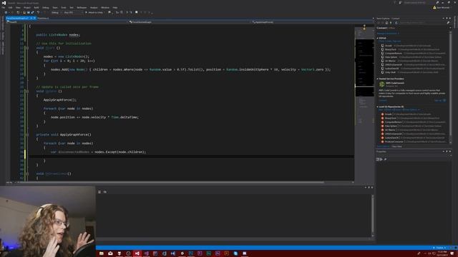This screenshot has width=458, height=257.
Task: Click the ApplyGraphForce(); call inside Update
Action: click(60, 100)
